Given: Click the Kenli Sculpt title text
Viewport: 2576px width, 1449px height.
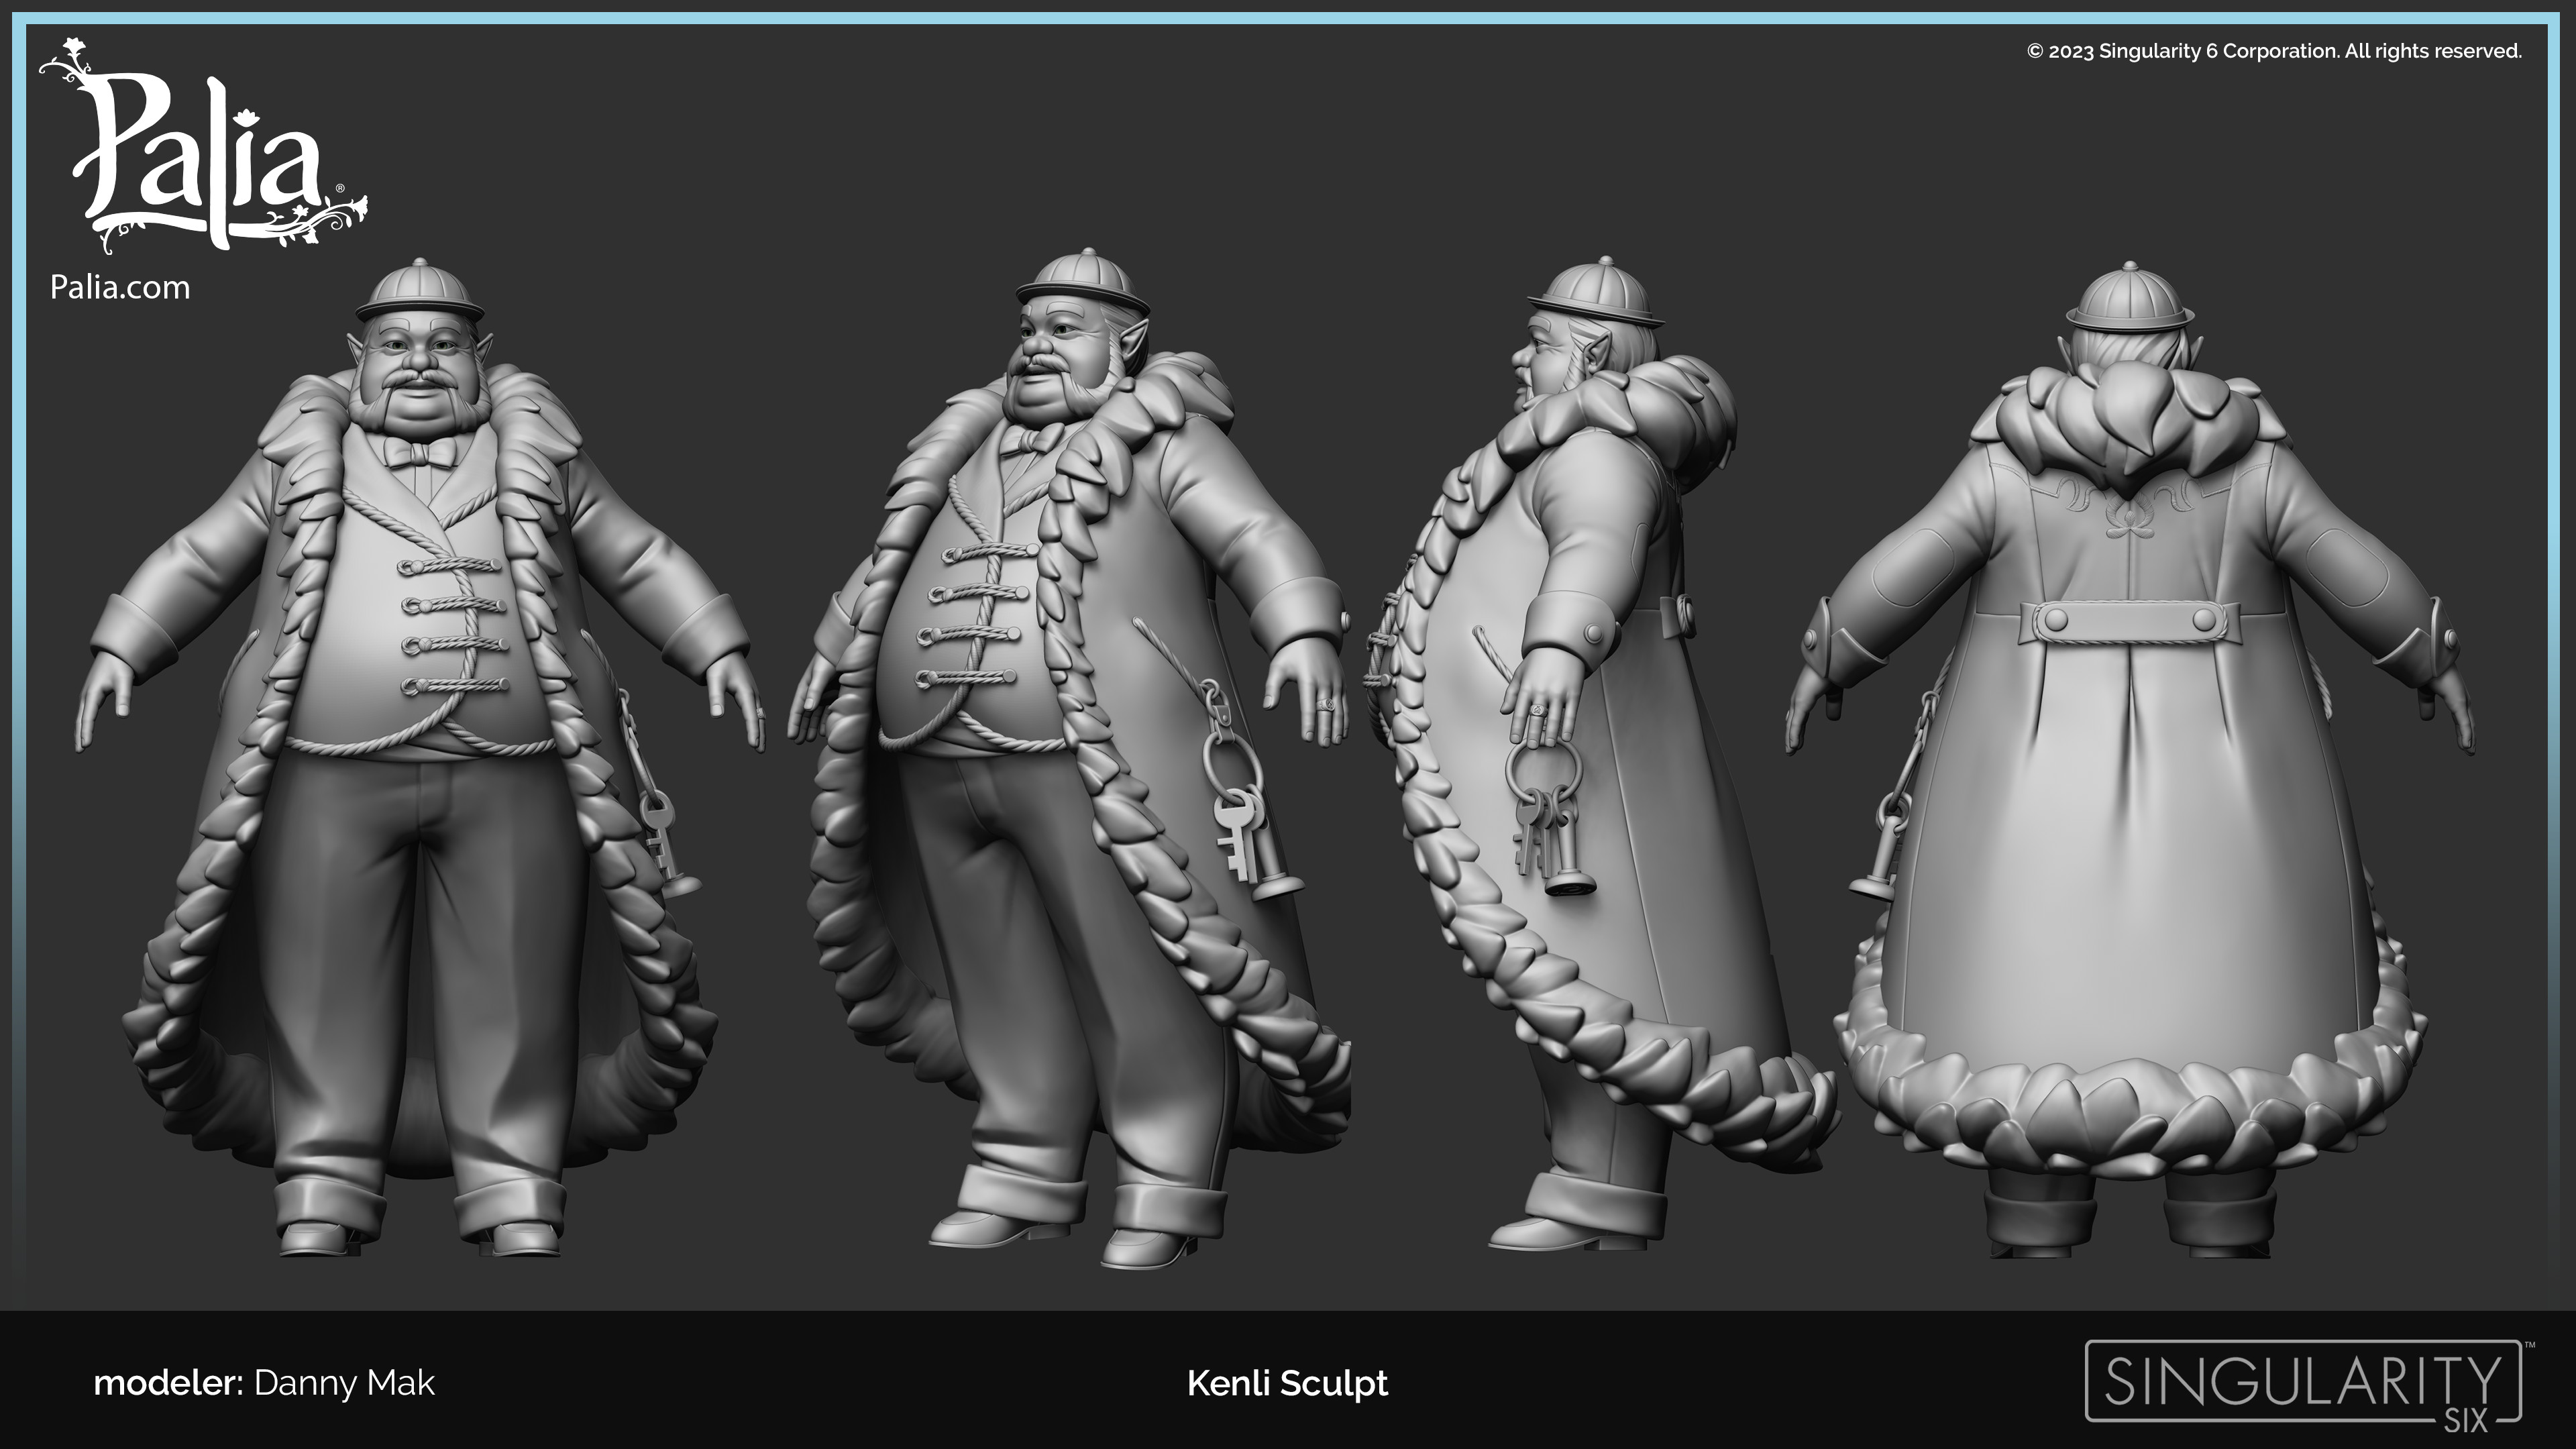Looking at the screenshot, I should [1287, 1383].
